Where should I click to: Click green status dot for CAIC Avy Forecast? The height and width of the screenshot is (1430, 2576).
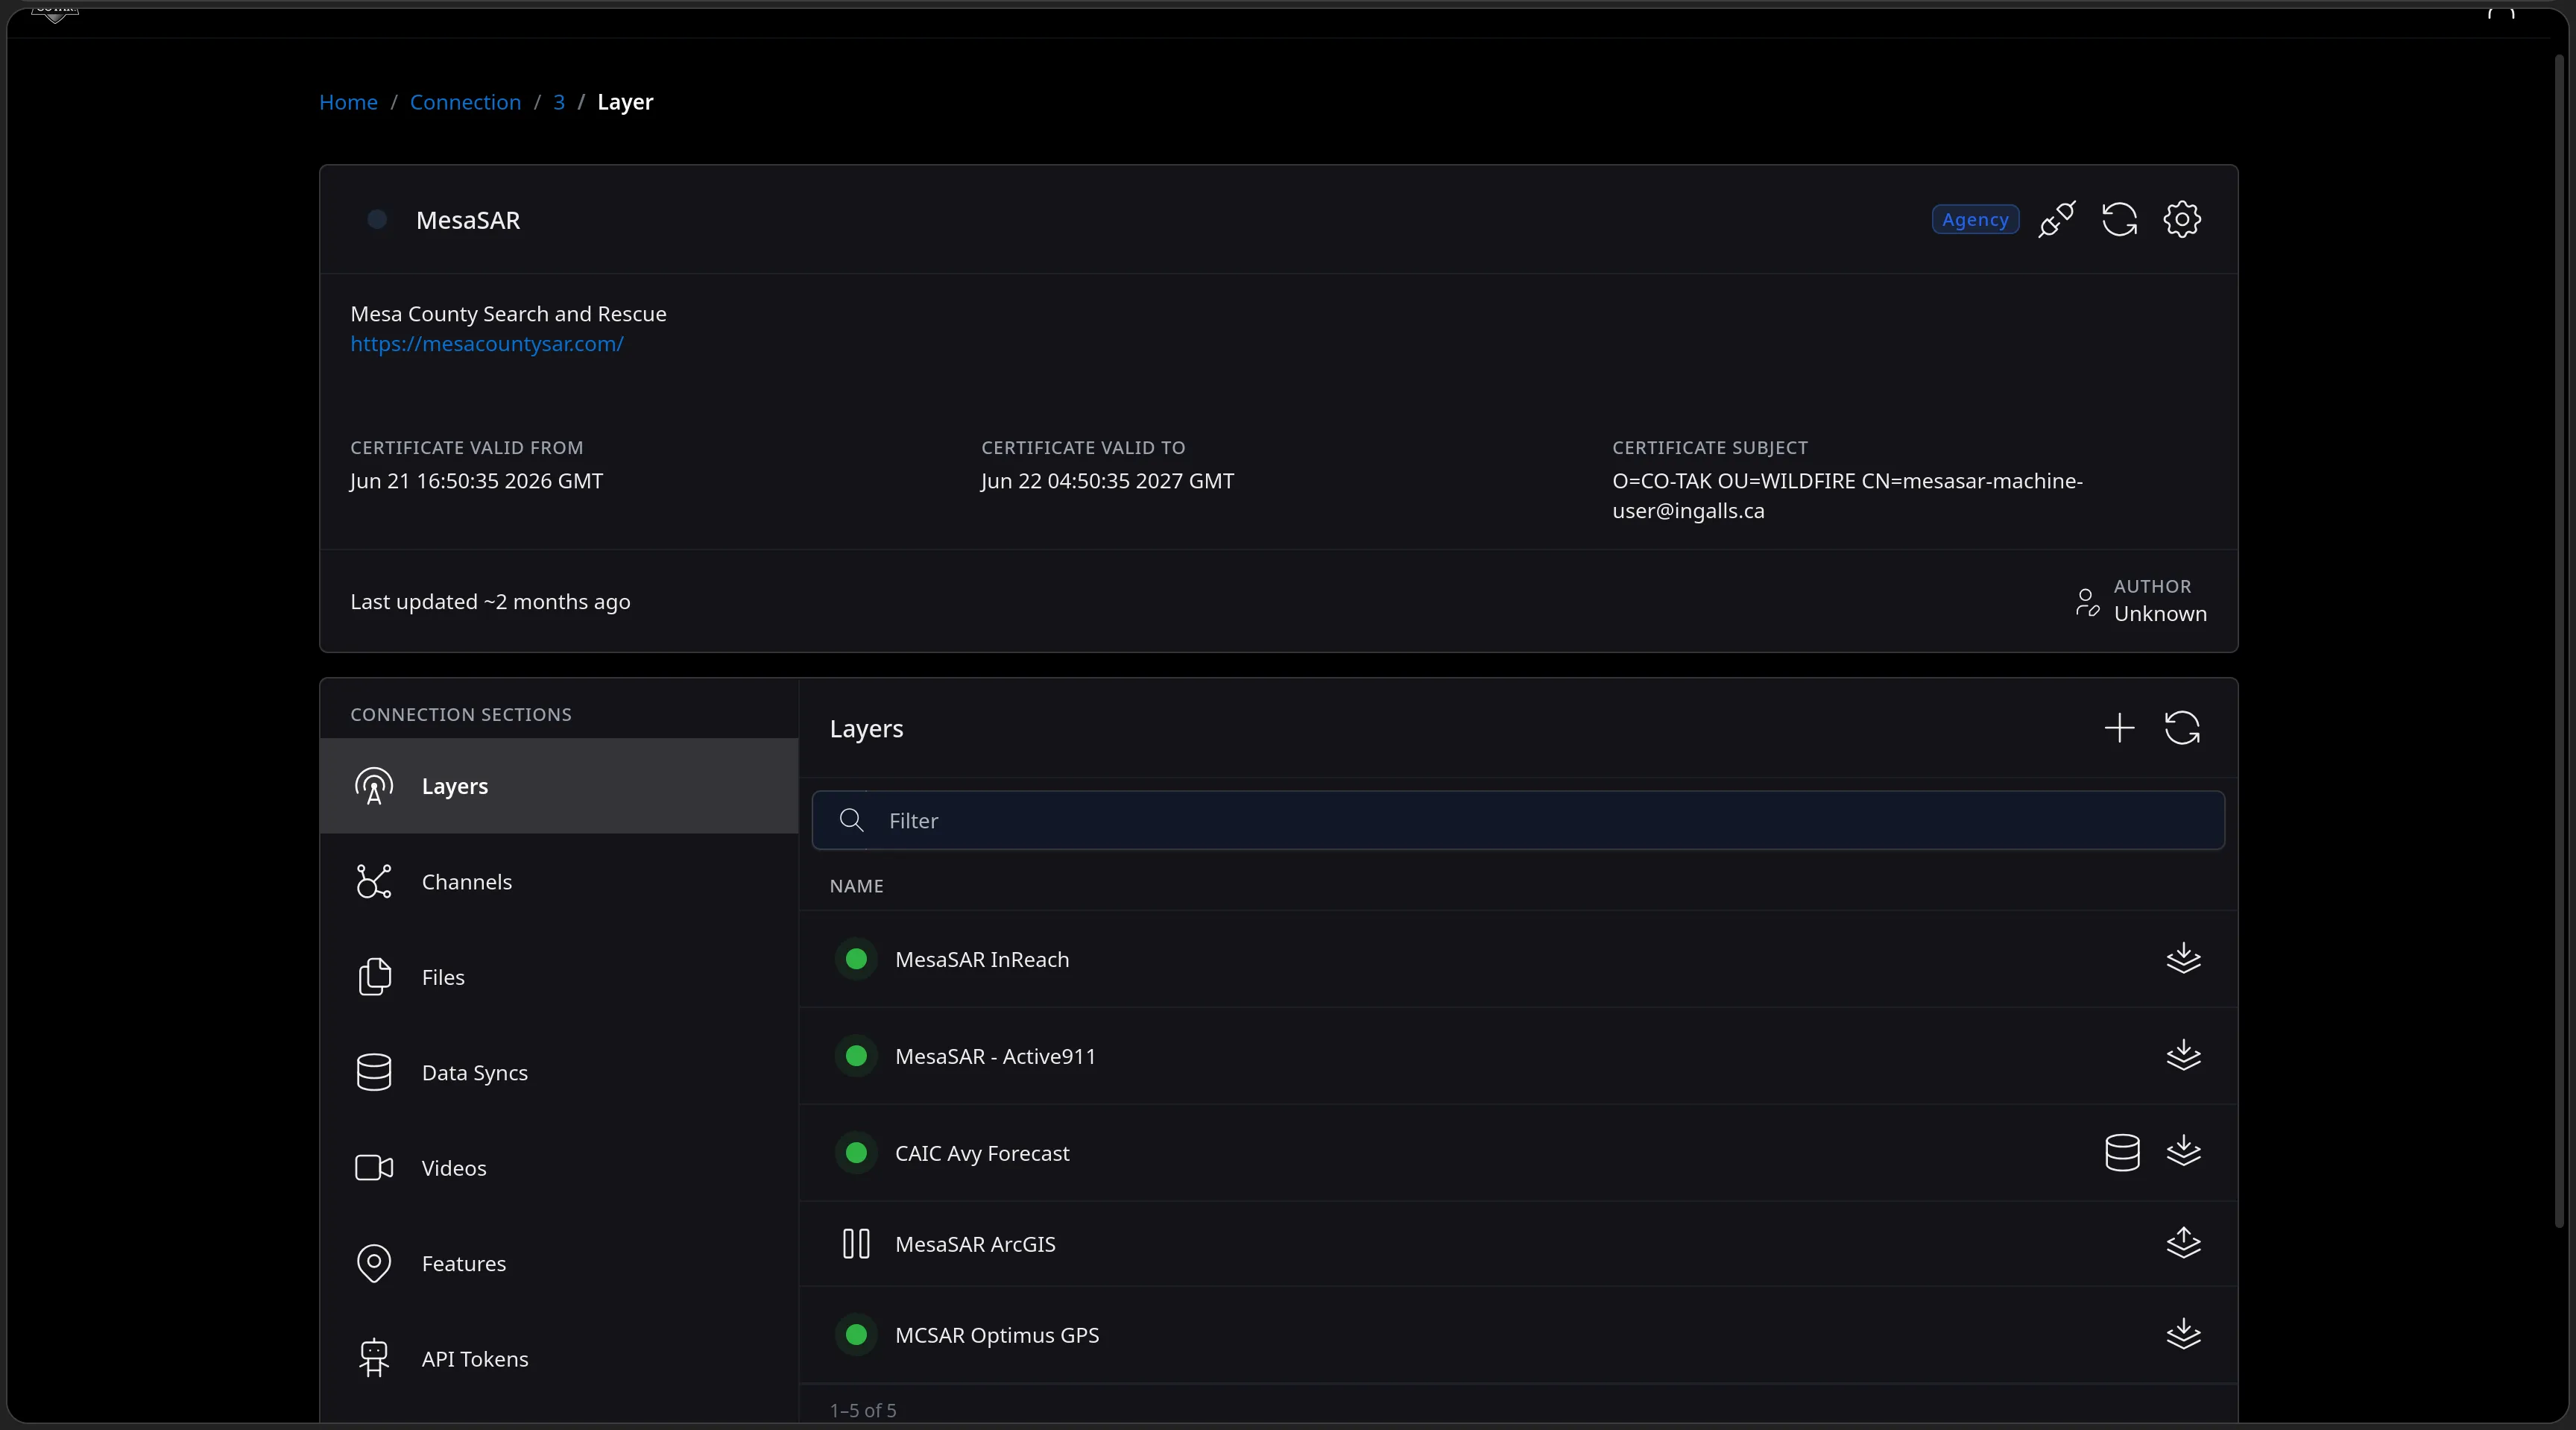pyautogui.click(x=856, y=1153)
